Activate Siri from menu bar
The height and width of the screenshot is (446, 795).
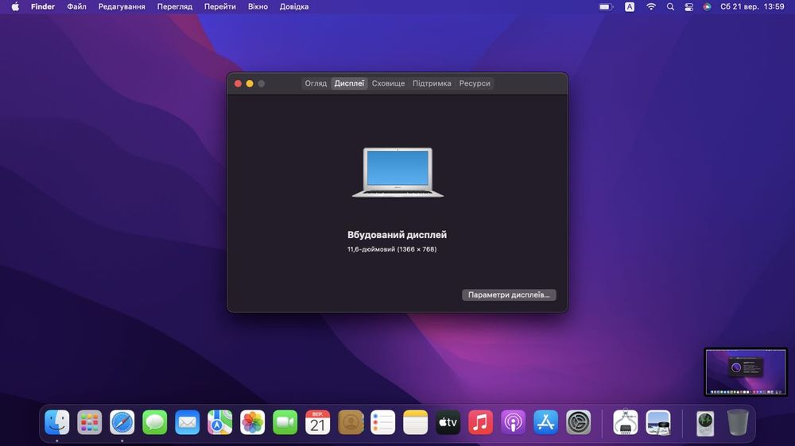pos(707,6)
